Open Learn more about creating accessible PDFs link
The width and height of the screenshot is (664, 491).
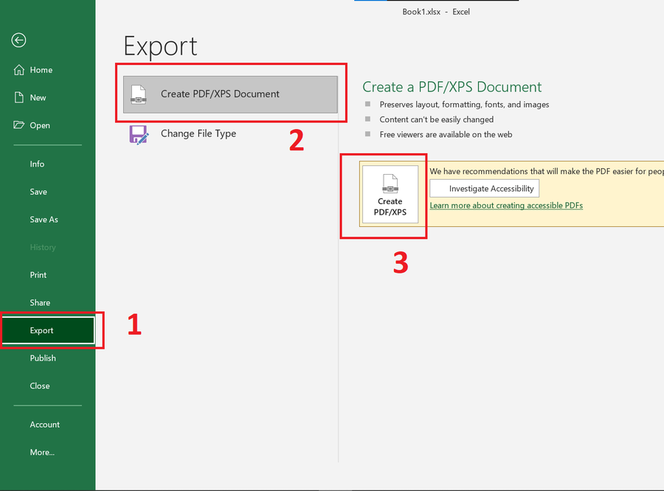click(x=506, y=205)
